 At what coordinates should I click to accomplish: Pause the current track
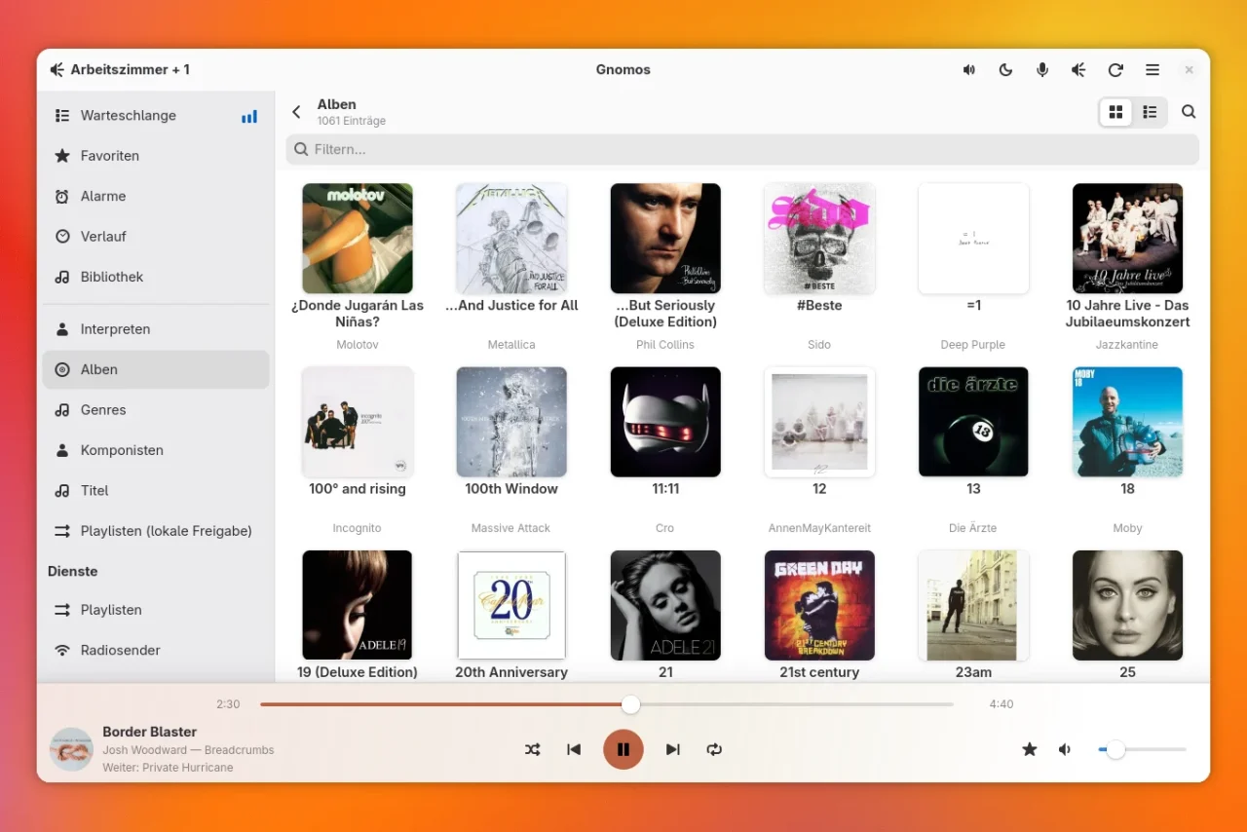pos(623,749)
